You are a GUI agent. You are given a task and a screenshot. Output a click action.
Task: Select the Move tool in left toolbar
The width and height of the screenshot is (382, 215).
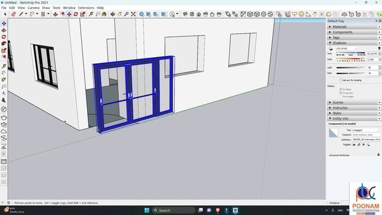(x=4, y=23)
